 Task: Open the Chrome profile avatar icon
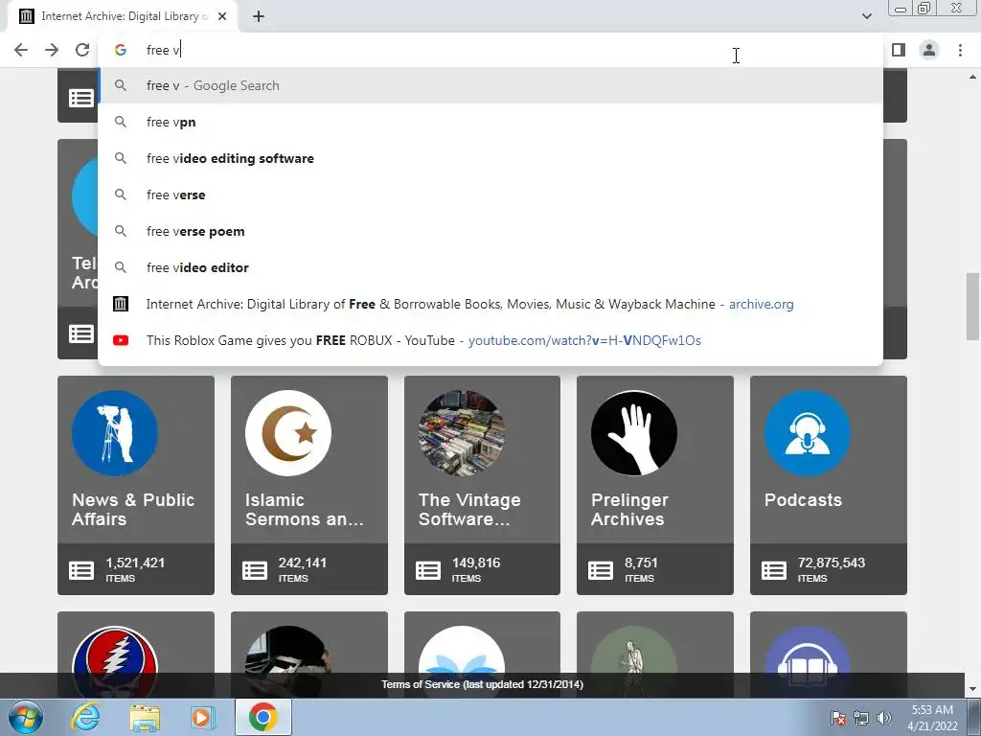(929, 50)
